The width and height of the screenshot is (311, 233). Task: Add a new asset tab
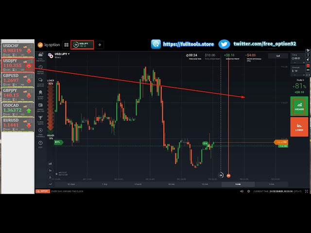[x=100, y=45]
